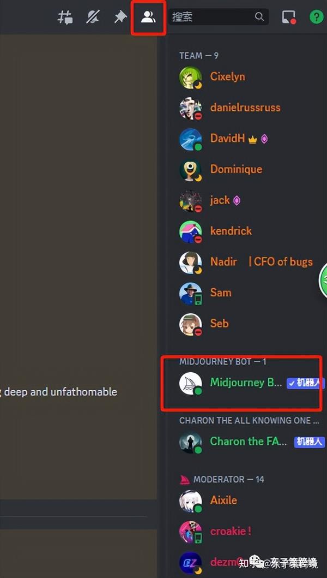Open Cixelyn's member profile
Screen dimensions: 327x578
tap(246, 76)
